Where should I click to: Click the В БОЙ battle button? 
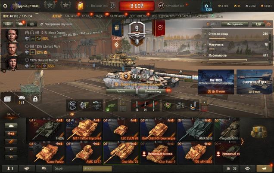(137, 6)
